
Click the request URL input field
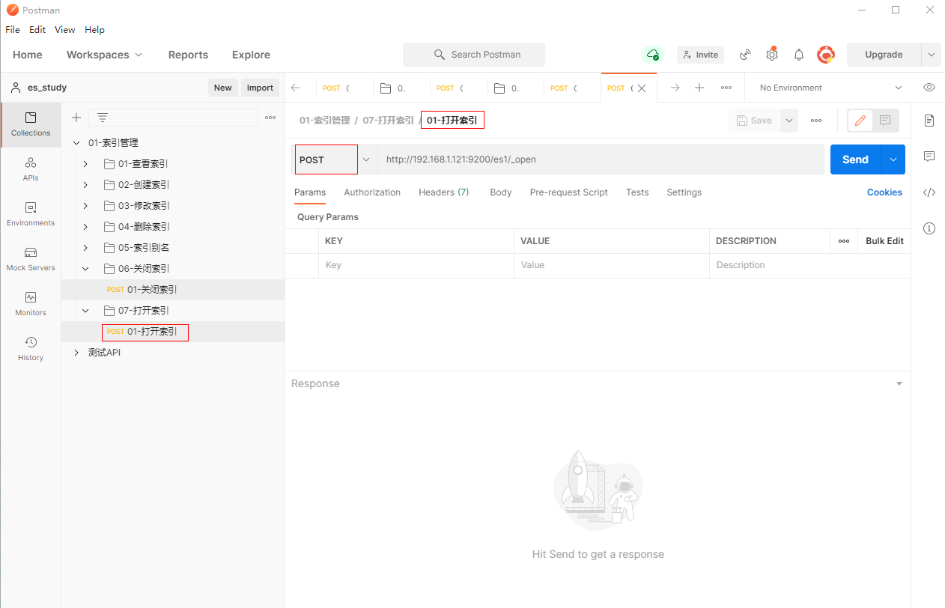point(599,159)
